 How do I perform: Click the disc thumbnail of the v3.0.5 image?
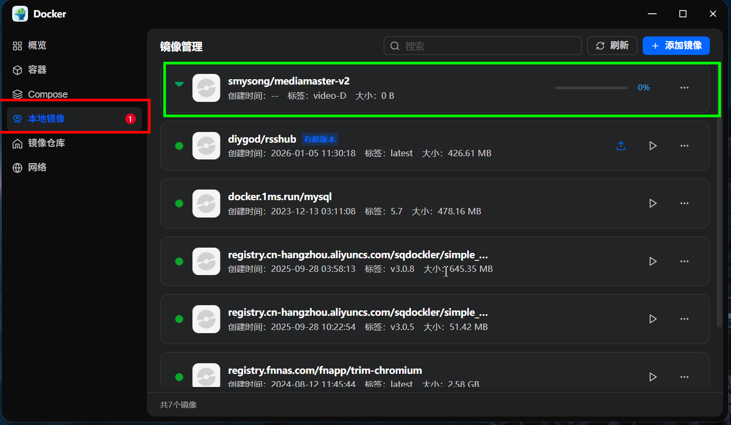[206, 319]
